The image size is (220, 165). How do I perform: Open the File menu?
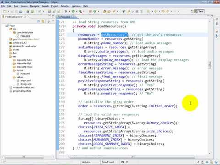click(3, 6)
